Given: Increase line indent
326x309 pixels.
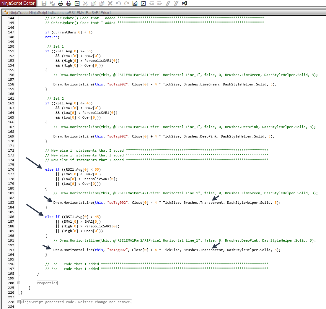Looking at the screenshot, I should (160, 3).
